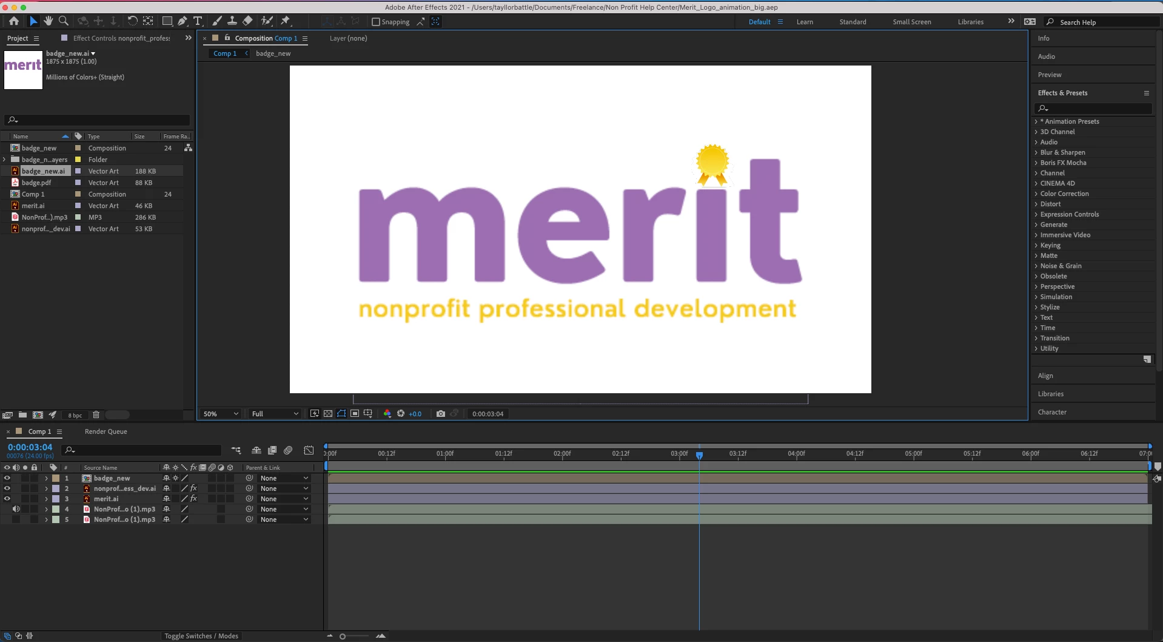This screenshot has width=1163, height=642.
Task: Open the Full resolution dropdown
Action: (x=275, y=414)
